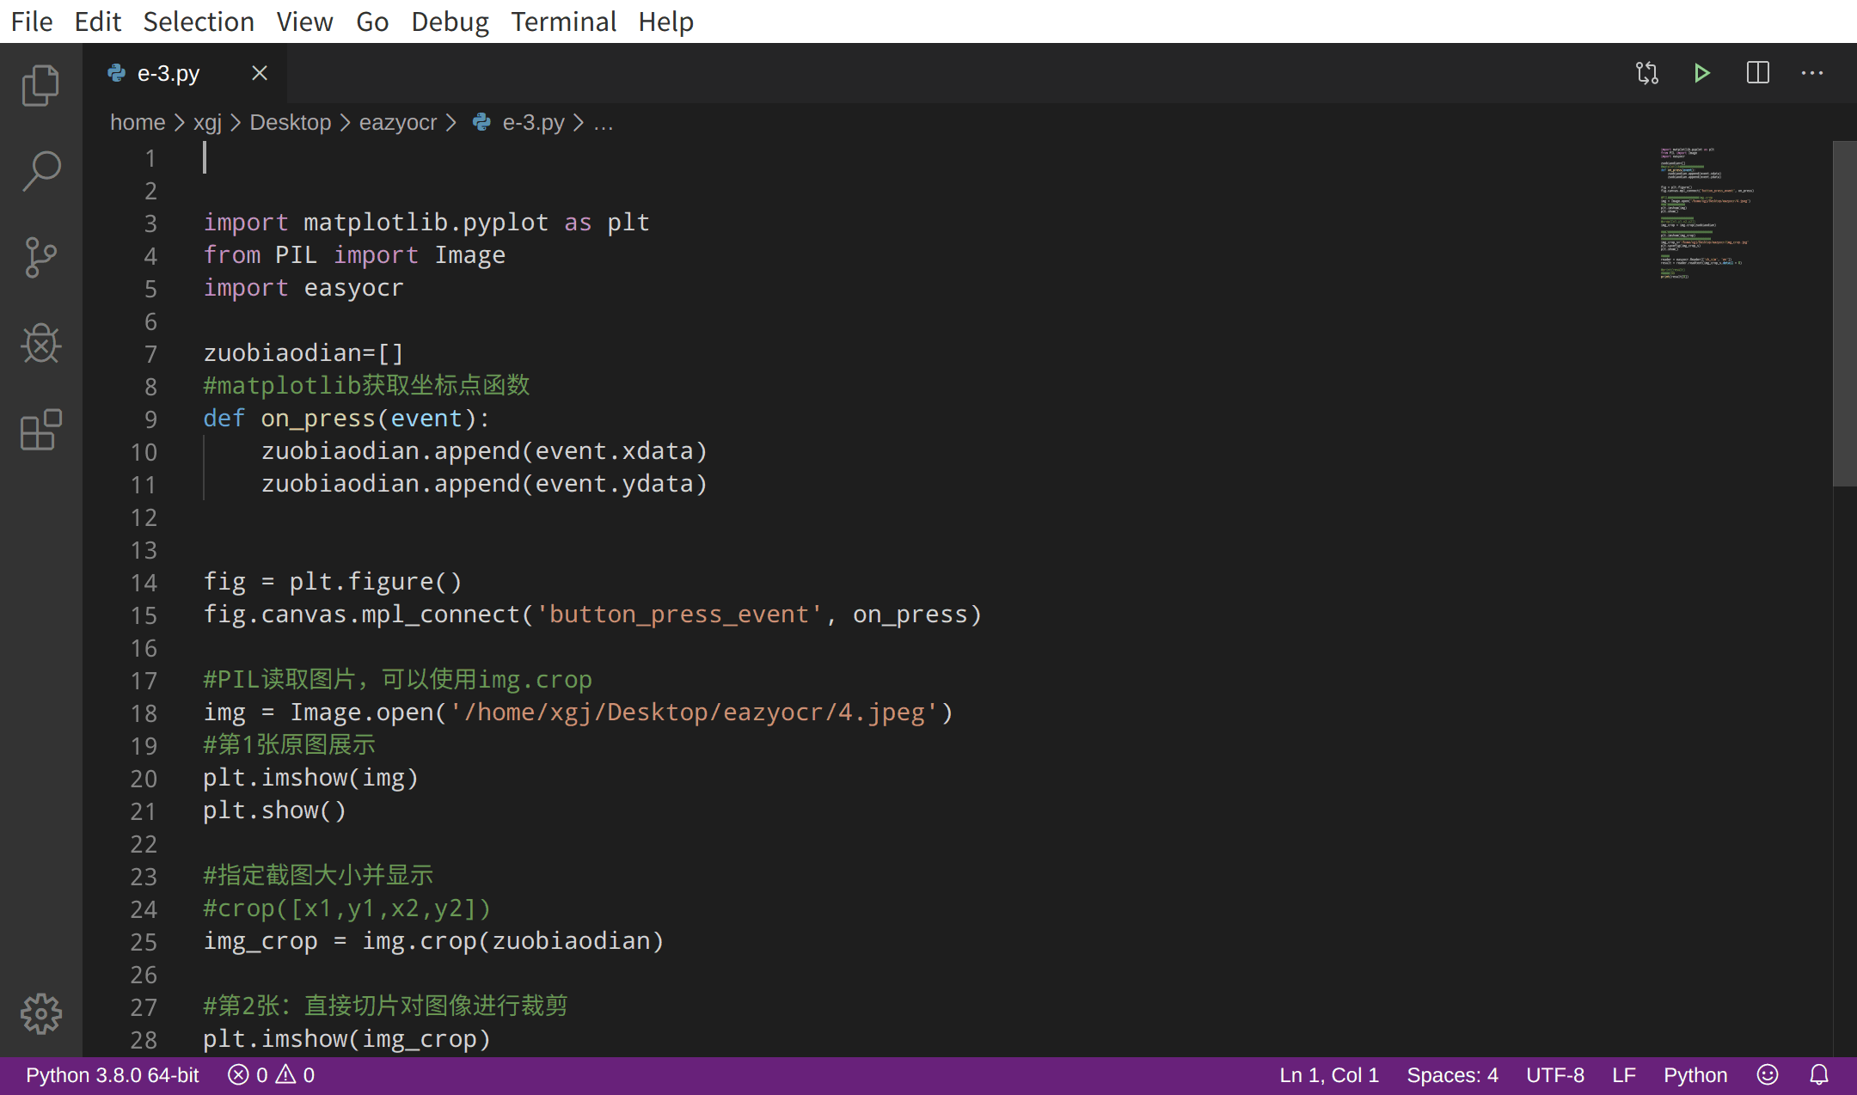This screenshot has width=1857, height=1095.
Task: Open the Extensions view icon
Action: pos(40,430)
